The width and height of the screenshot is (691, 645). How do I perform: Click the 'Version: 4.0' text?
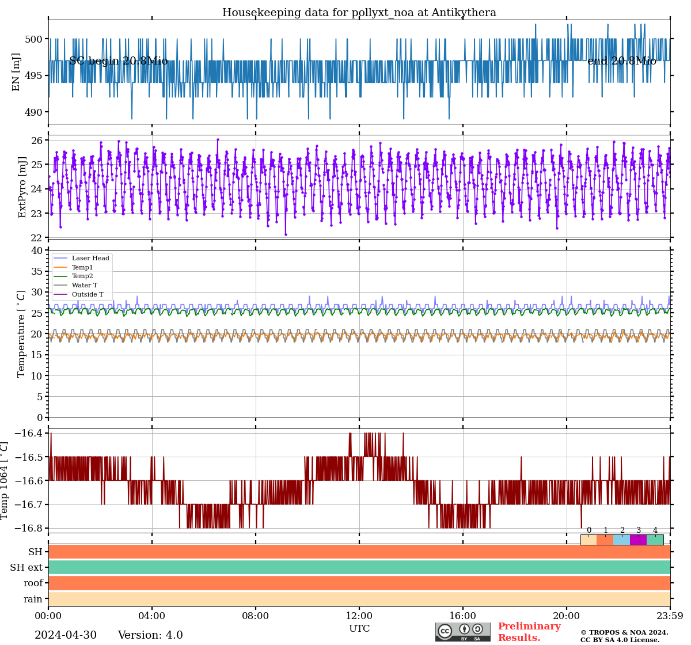150,635
